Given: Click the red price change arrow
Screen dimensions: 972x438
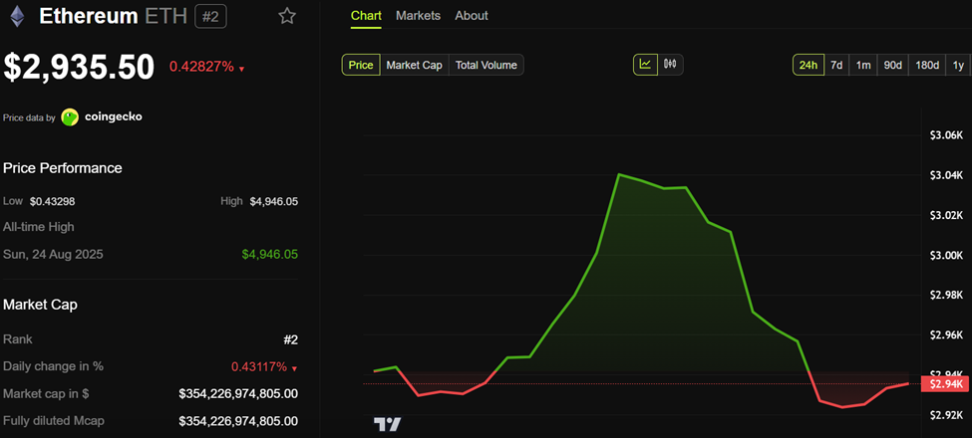Looking at the screenshot, I should coord(242,69).
